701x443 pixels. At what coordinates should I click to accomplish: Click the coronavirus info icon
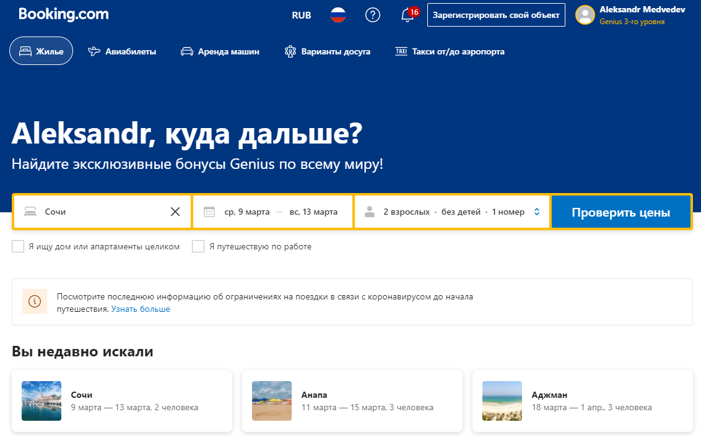(x=35, y=301)
